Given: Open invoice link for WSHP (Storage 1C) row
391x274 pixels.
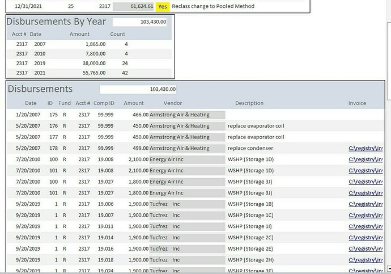Looking at the screenshot, I should click(365, 216).
